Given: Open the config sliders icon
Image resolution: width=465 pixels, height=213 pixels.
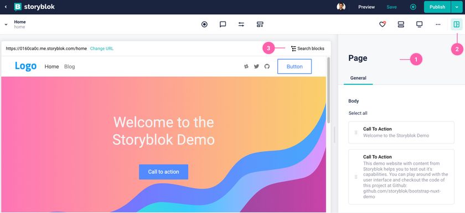Looking at the screenshot, I should 241,24.
